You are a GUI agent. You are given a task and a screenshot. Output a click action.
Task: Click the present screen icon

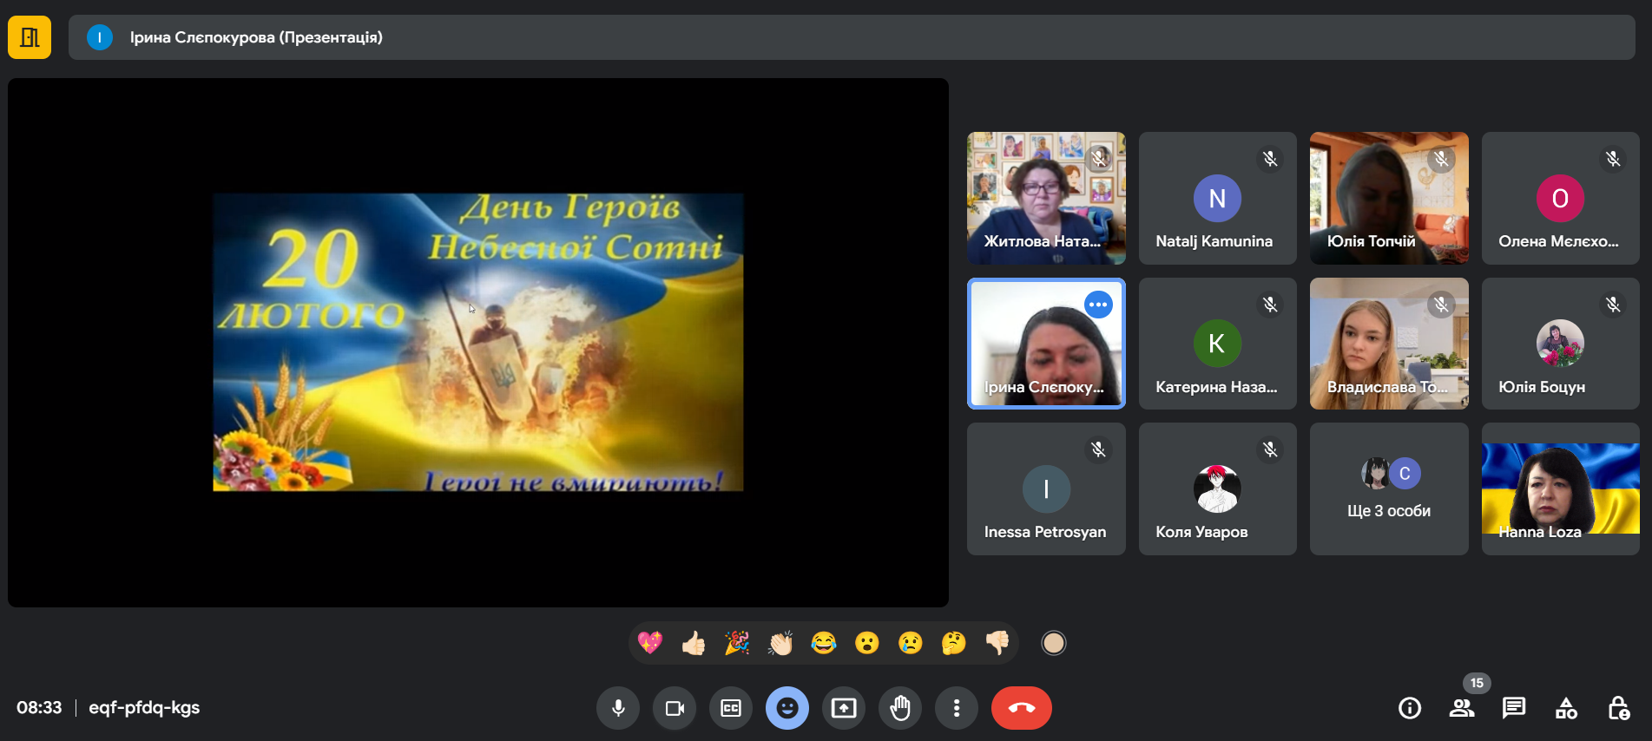[x=844, y=708]
